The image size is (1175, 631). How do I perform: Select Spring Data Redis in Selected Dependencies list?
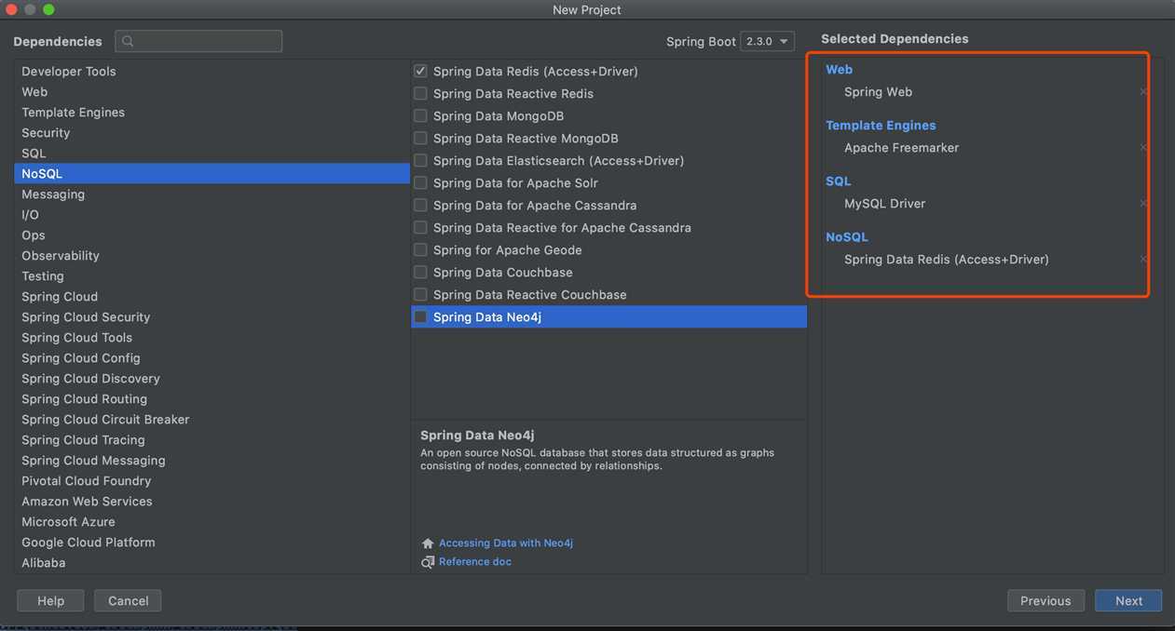[947, 260]
